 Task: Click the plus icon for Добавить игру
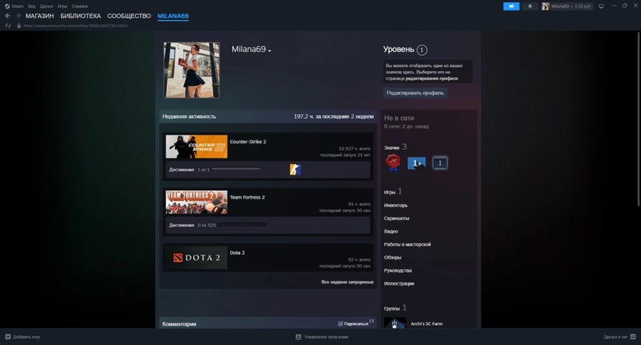coord(8,336)
